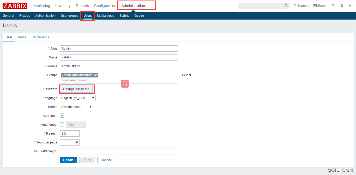Click Select next to Groups
The height and width of the screenshot is (175, 356).
coord(186,75)
